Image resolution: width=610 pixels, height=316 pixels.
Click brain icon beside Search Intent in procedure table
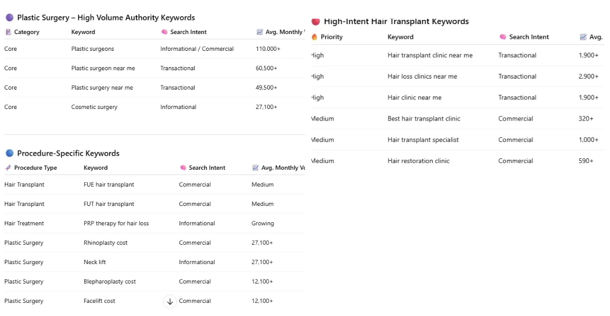pyautogui.click(x=183, y=168)
